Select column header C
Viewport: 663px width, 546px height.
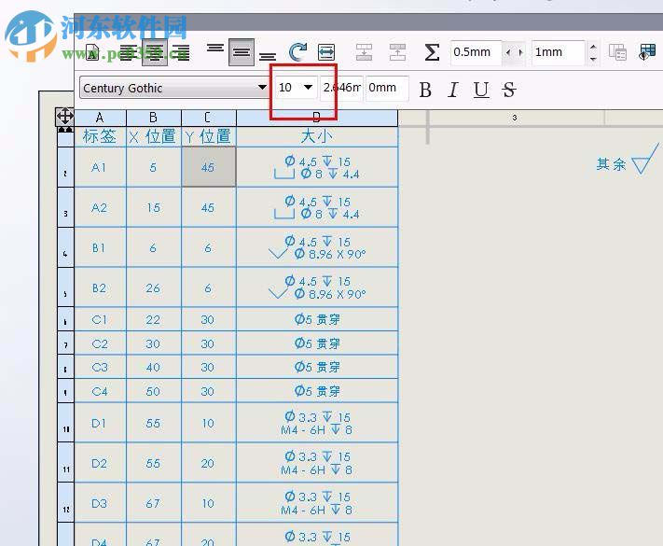coord(209,118)
